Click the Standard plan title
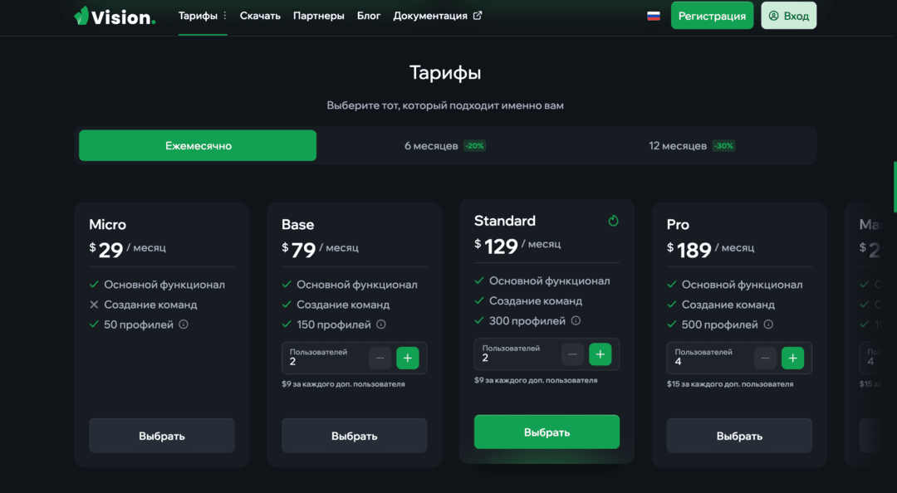 click(505, 221)
